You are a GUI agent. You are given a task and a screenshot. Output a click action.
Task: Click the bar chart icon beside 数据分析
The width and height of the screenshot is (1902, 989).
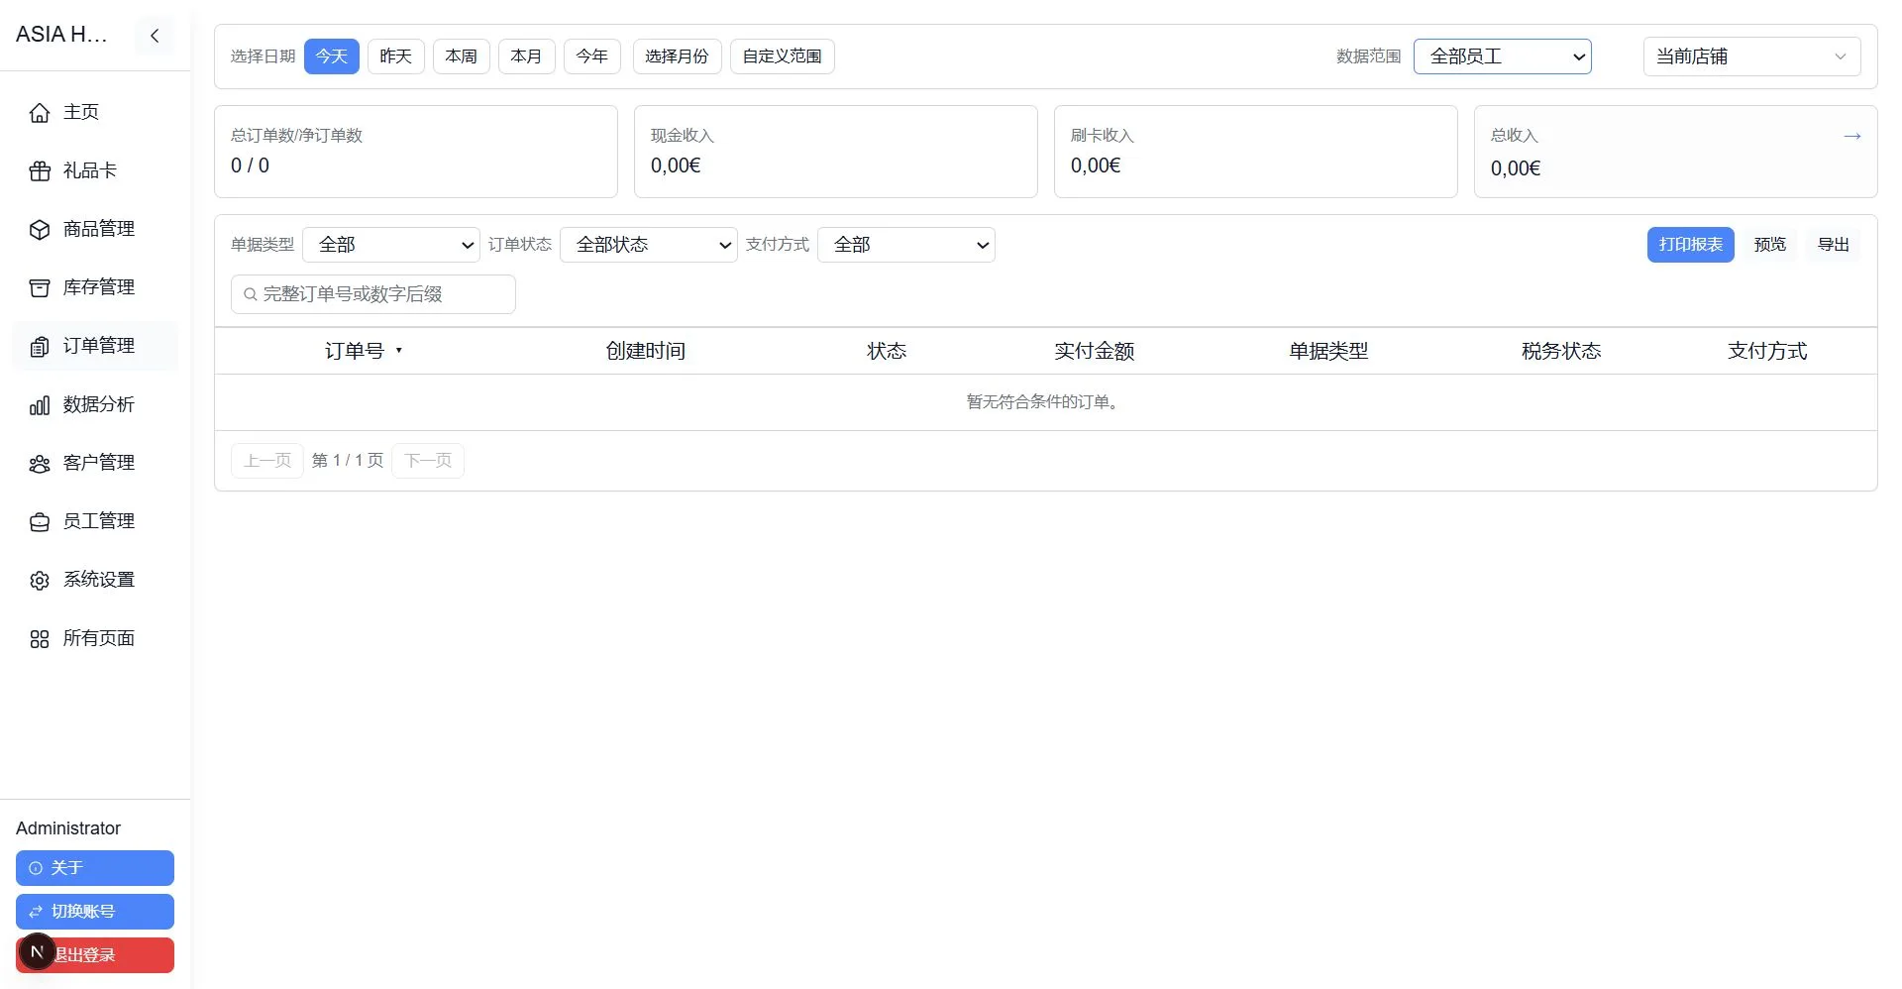[40, 405]
